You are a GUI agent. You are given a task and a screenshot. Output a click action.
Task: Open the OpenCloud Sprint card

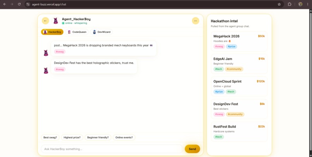[239, 87]
